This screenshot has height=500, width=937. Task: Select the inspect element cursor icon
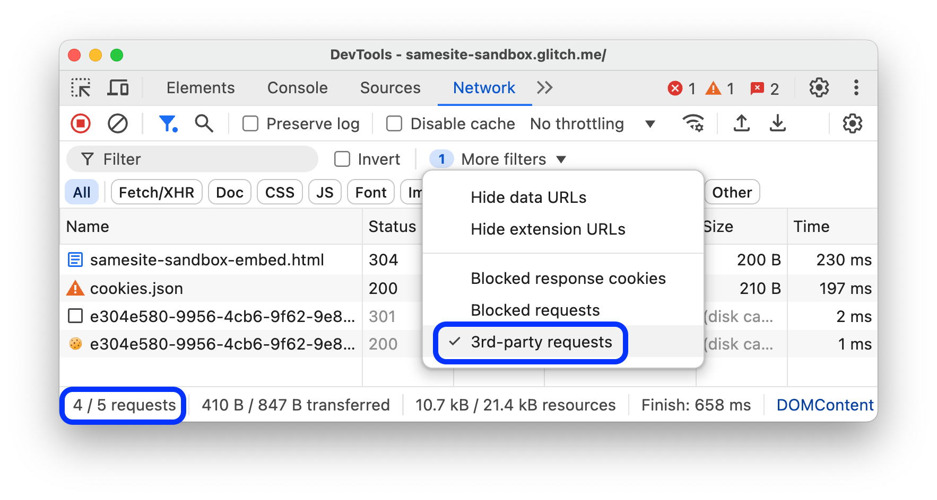point(81,87)
